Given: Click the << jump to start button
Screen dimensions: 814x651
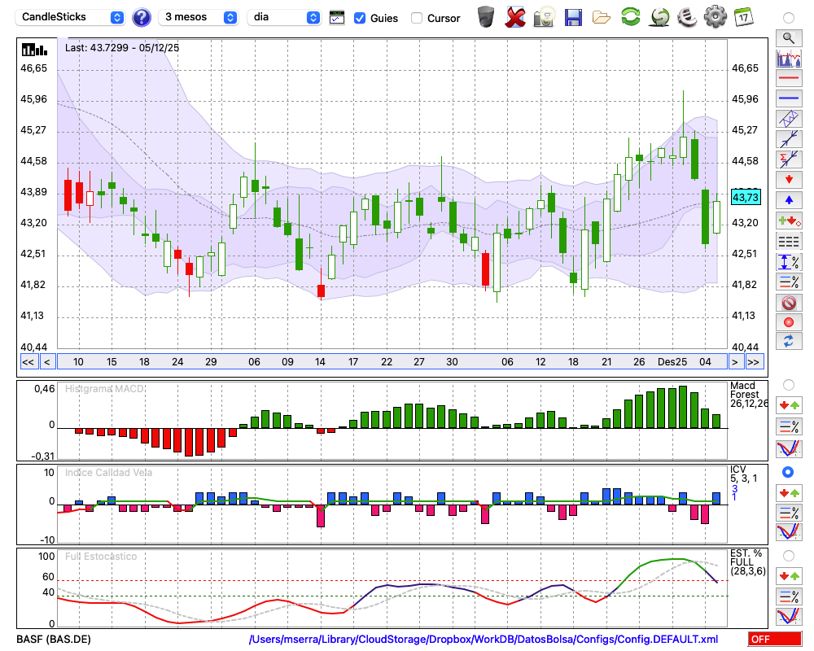Looking at the screenshot, I should 28,362.
